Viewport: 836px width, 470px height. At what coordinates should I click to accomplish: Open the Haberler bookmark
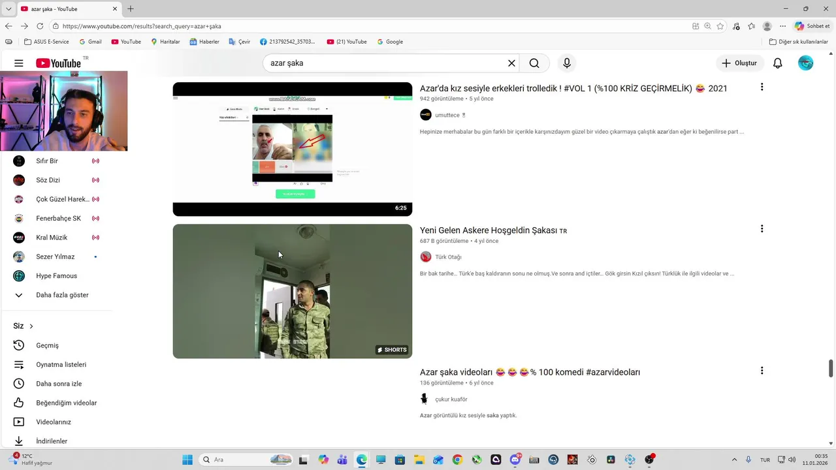204,42
